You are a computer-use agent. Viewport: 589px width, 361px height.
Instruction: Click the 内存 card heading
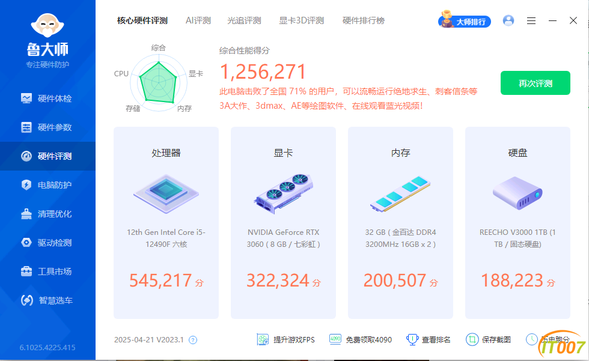400,153
